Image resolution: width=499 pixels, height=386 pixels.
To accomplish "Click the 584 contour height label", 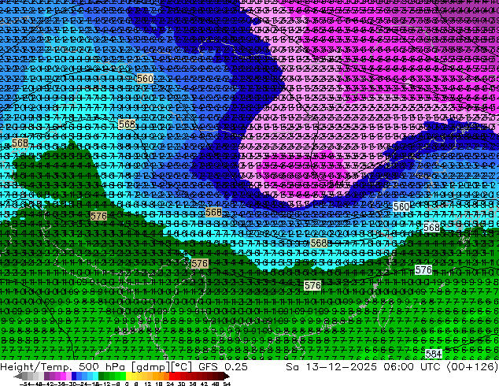I will (434, 354).
